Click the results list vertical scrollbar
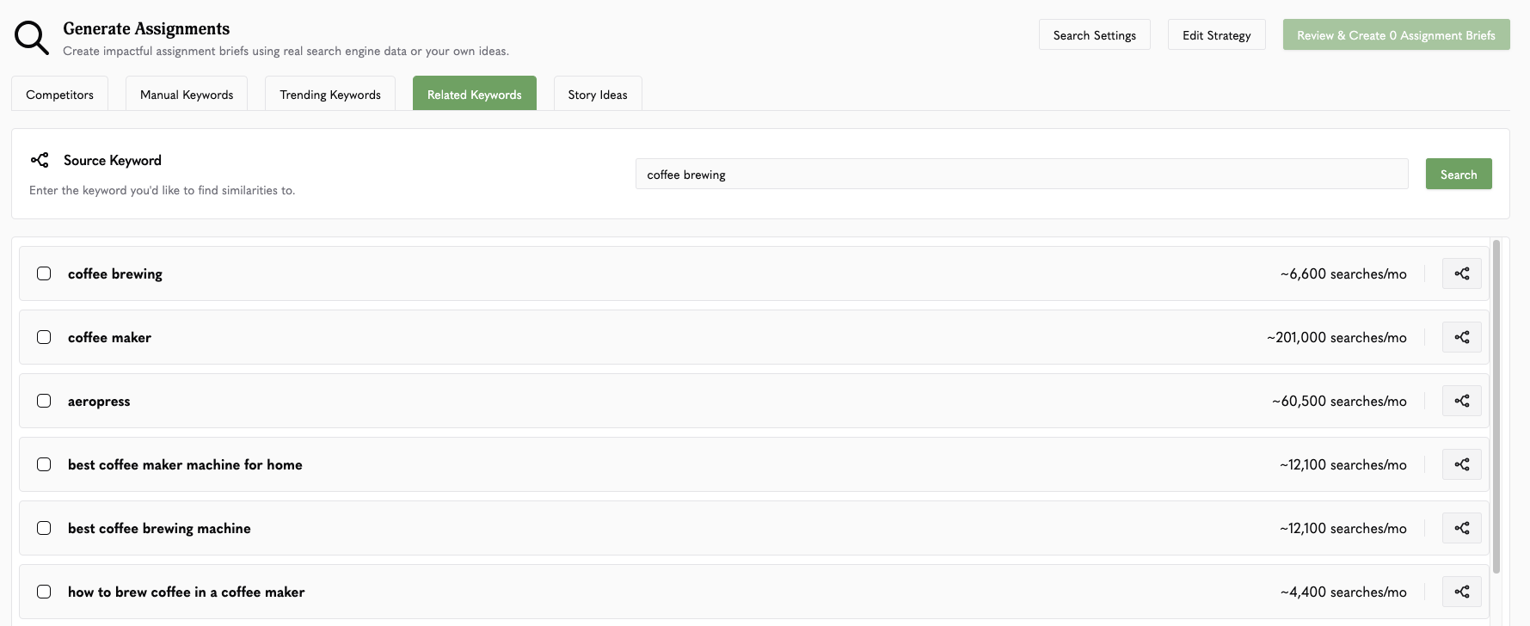Viewport: 1530px width, 626px height. pos(1496,407)
